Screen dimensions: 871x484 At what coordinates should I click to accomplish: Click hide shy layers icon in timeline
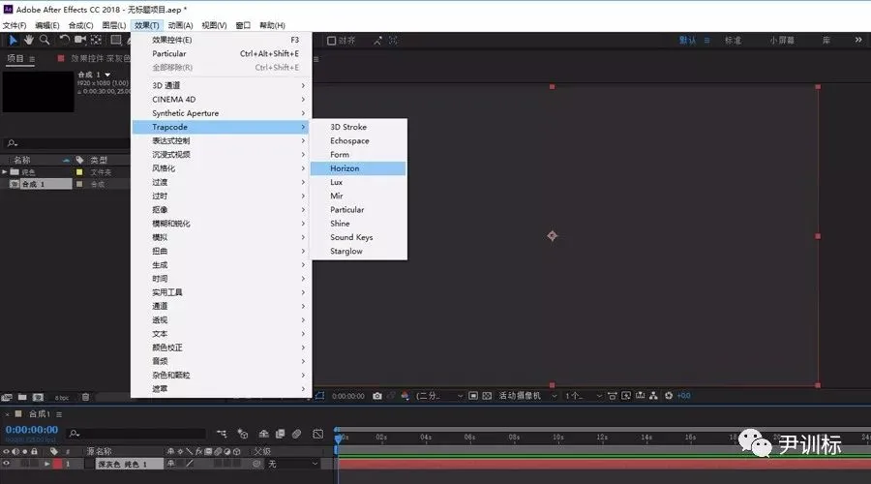[x=264, y=434]
